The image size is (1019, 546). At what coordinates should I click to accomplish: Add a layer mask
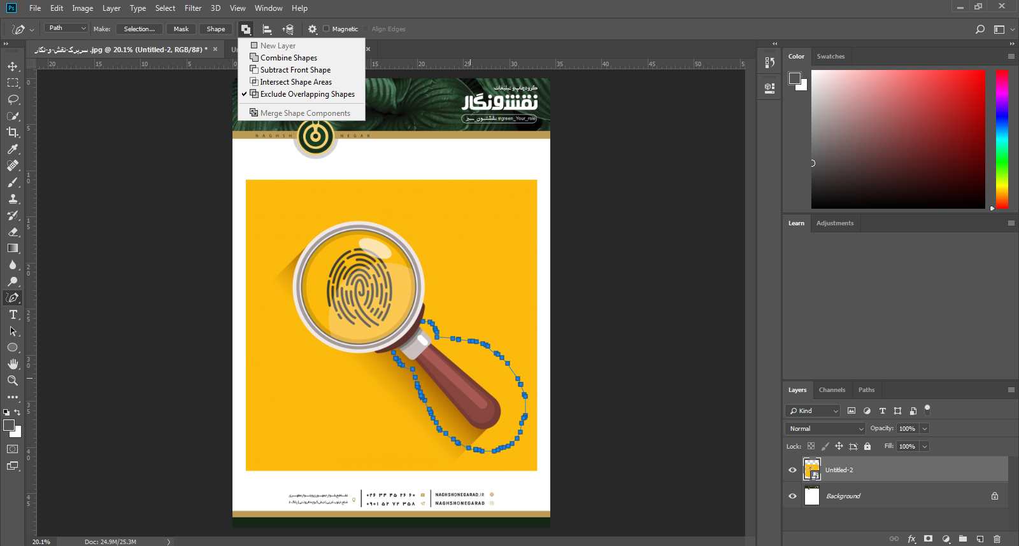coord(929,538)
